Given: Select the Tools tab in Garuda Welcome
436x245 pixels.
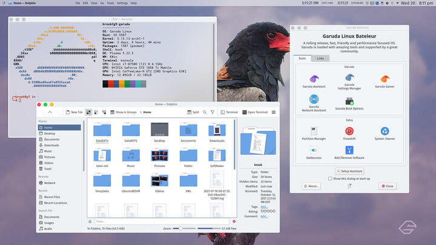Looking at the screenshot, I should pyautogui.click(x=302, y=58).
